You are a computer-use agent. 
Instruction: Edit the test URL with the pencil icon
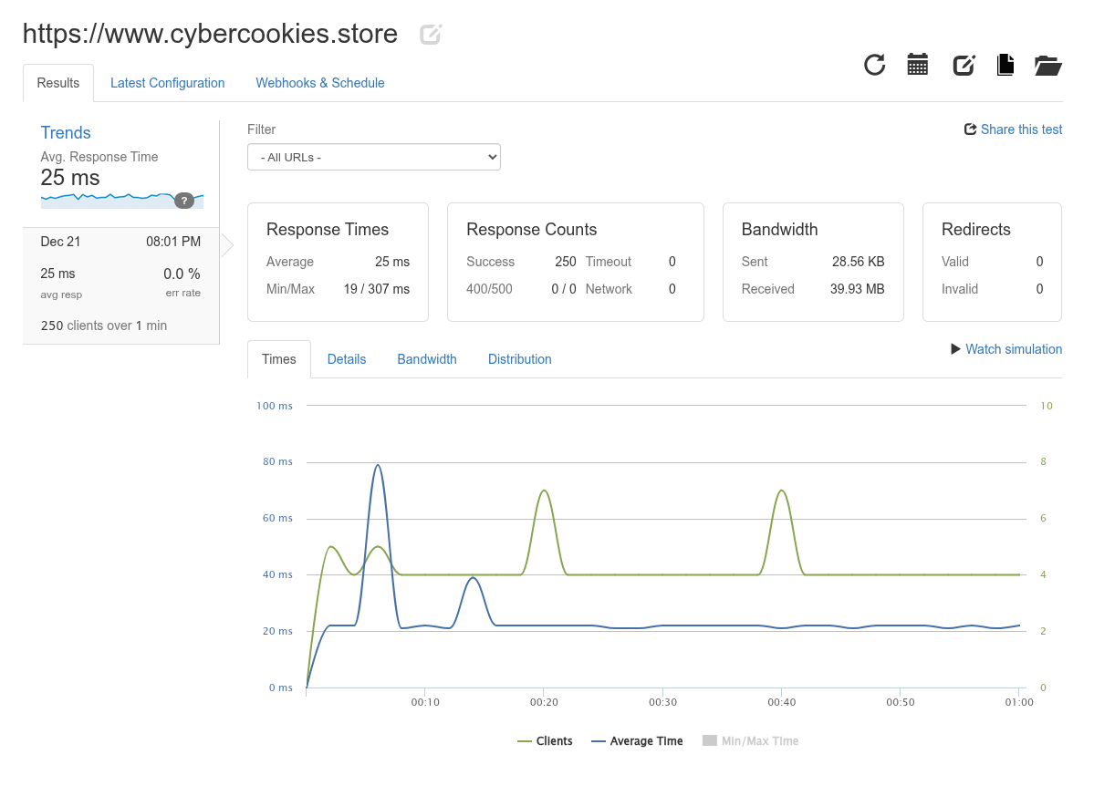(x=429, y=34)
